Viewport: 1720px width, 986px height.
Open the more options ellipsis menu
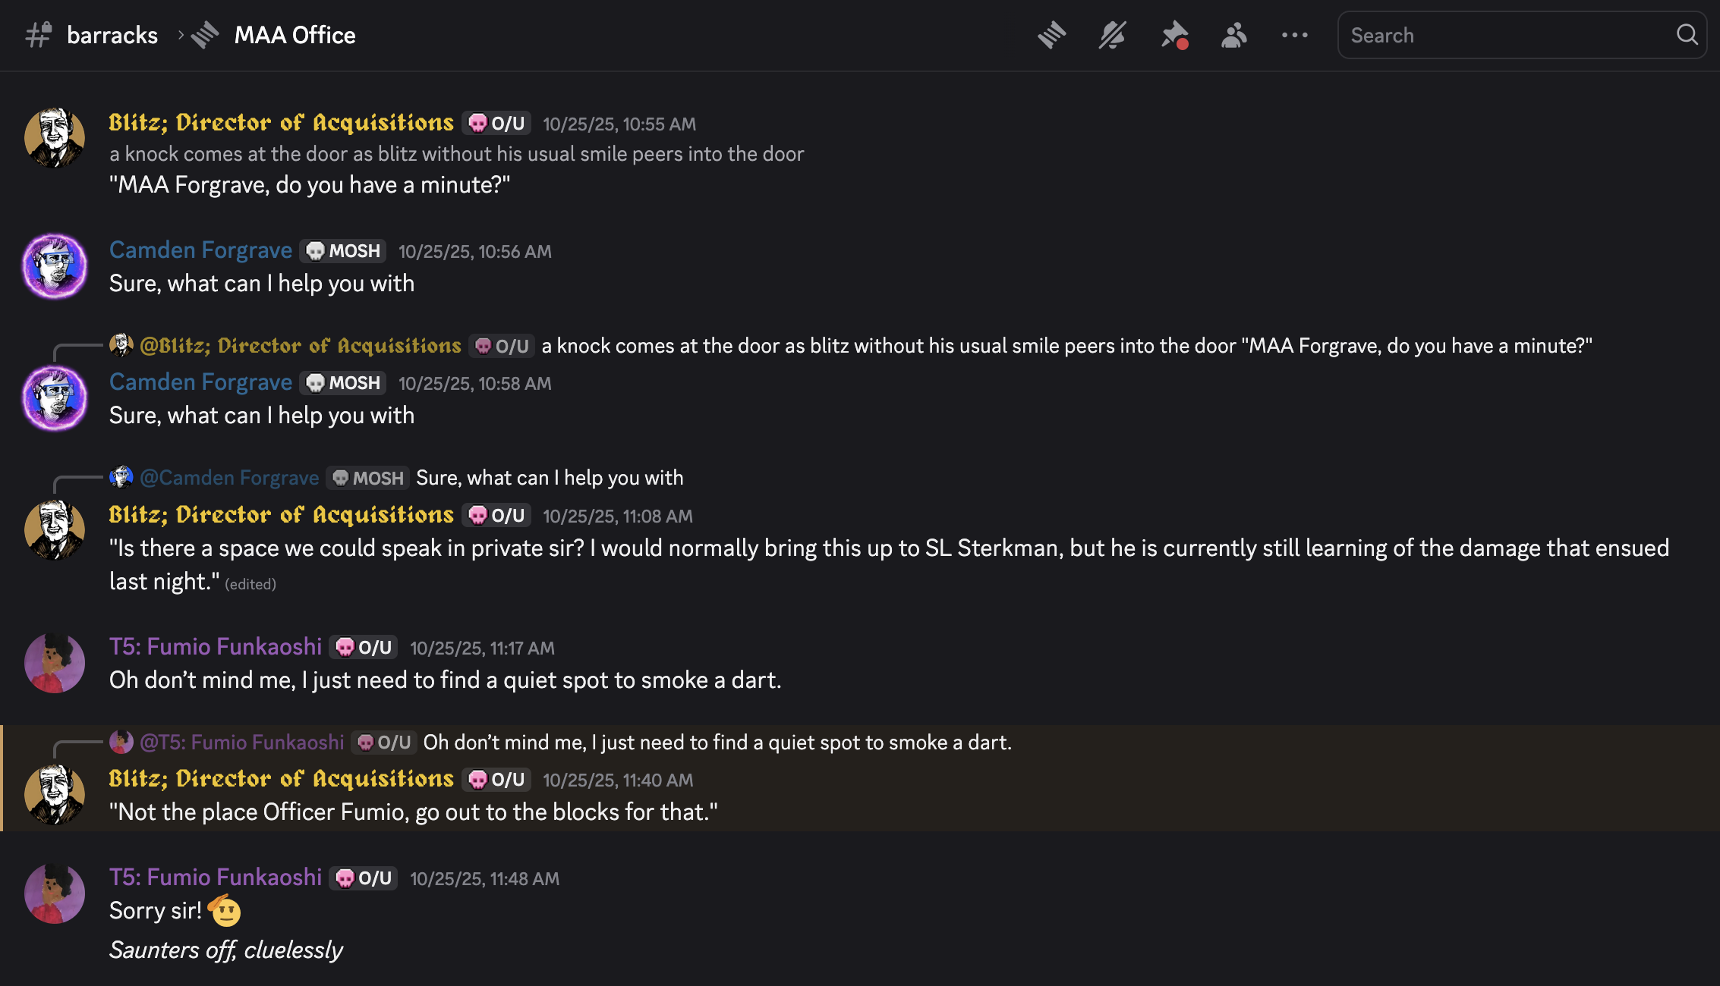tap(1294, 35)
